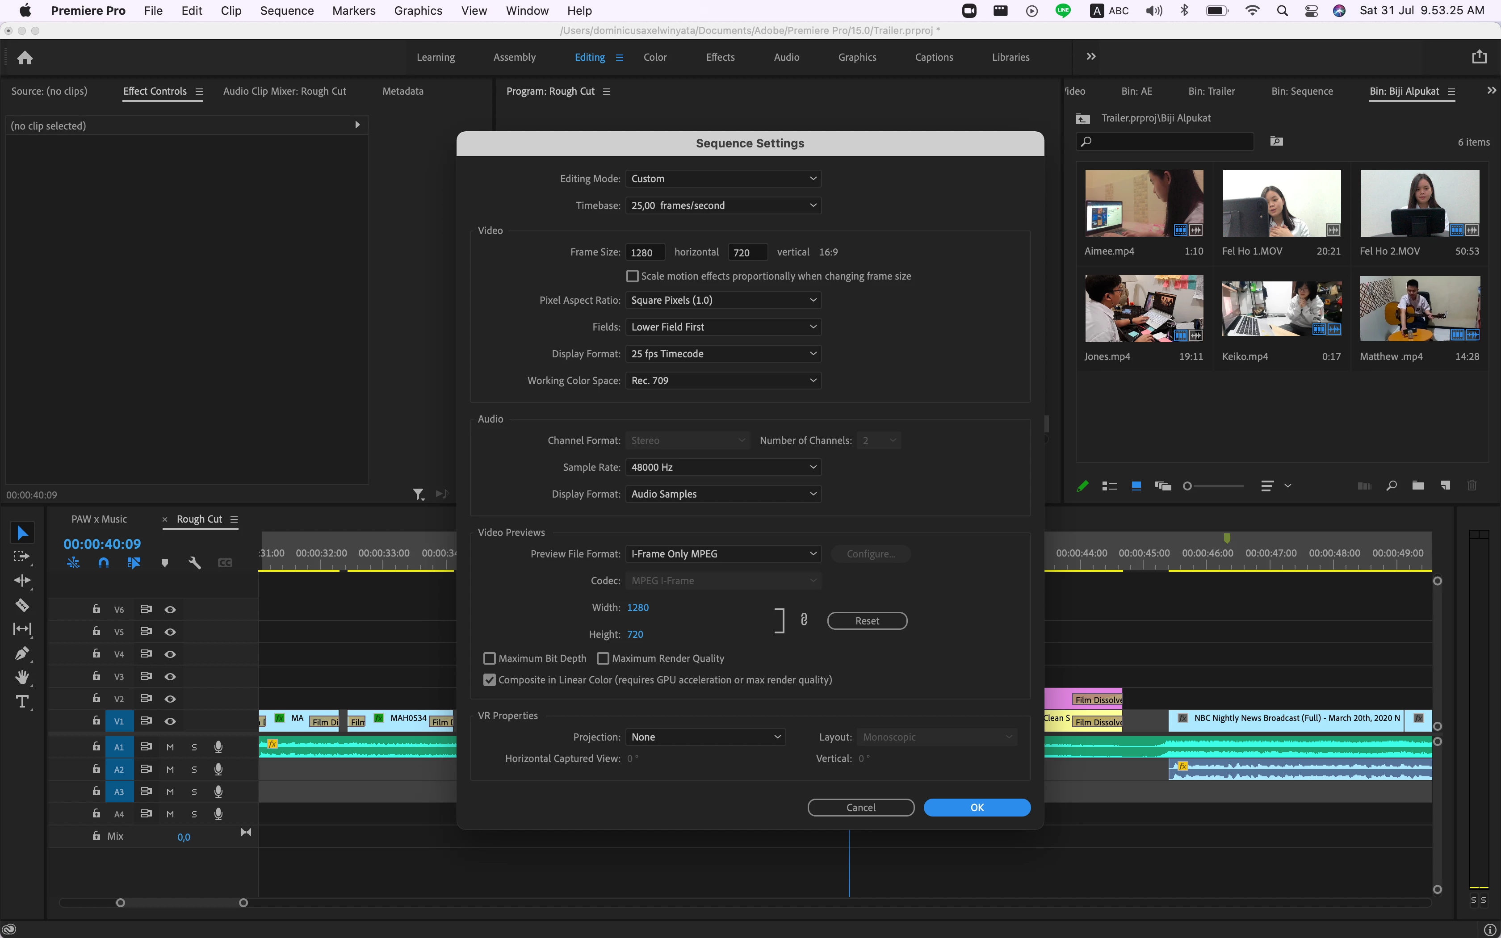The height and width of the screenshot is (938, 1501).
Task: Click the Reset button
Action: pyautogui.click(x=867, y=621)
